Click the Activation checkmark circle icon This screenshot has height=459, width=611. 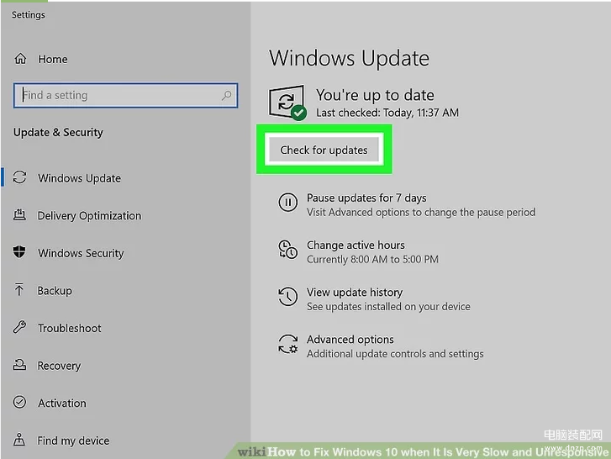19,402
